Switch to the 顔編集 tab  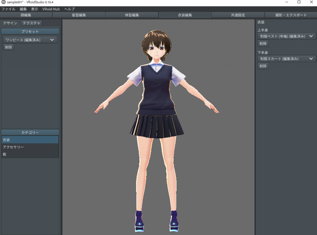(x=26, y=15)
